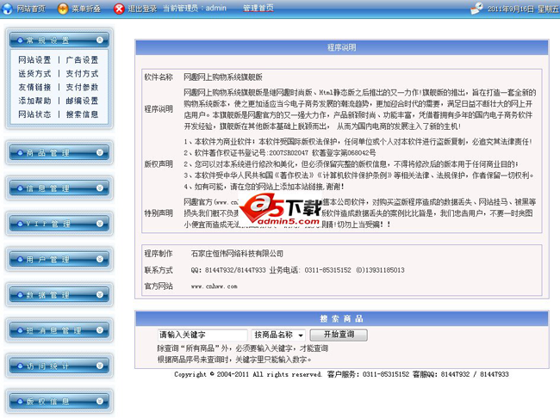Click the 商品管理 header bullet icon

20,153
